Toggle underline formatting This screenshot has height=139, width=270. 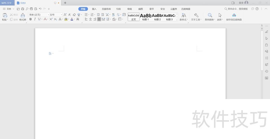pyautogui.click(x=39, y=19)
